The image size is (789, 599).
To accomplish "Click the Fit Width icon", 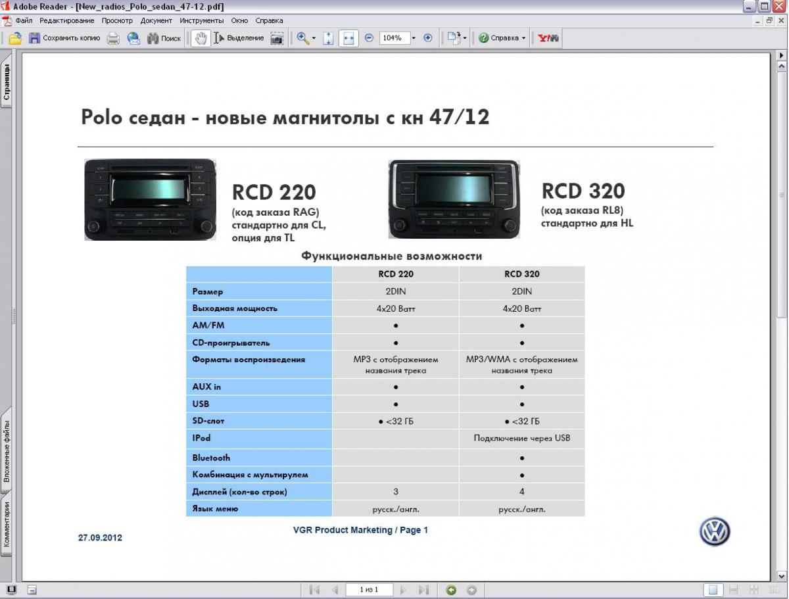I will 348,38.
